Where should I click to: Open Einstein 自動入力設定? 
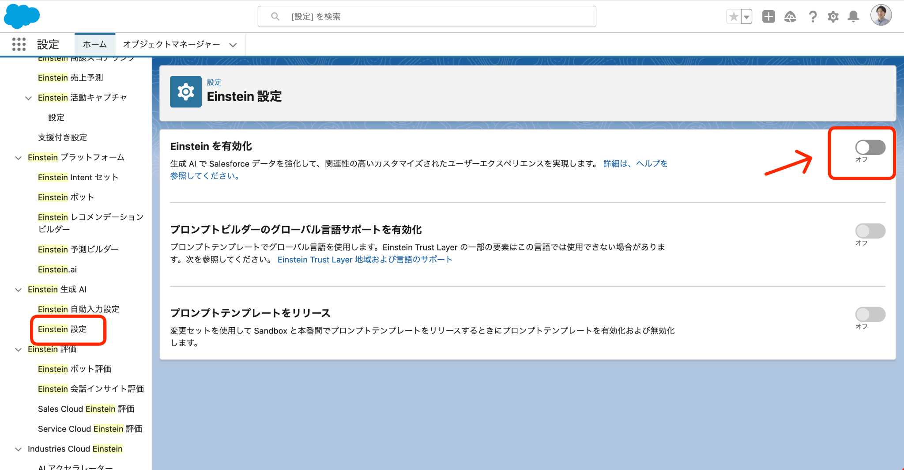(x=79, y=309)
